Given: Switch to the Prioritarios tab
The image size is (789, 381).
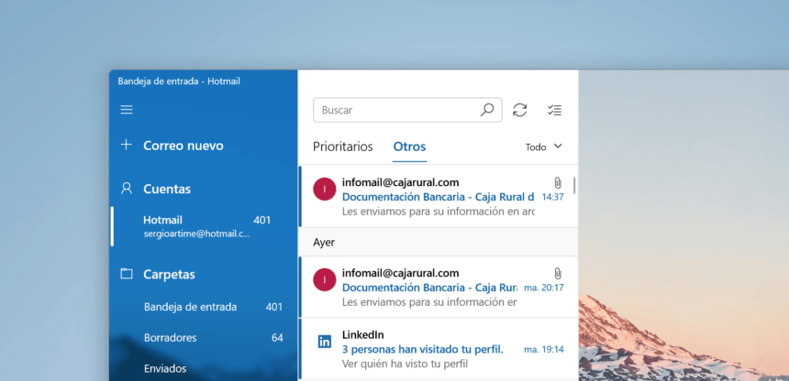Looking at the screenshot, I should [343, 147].
